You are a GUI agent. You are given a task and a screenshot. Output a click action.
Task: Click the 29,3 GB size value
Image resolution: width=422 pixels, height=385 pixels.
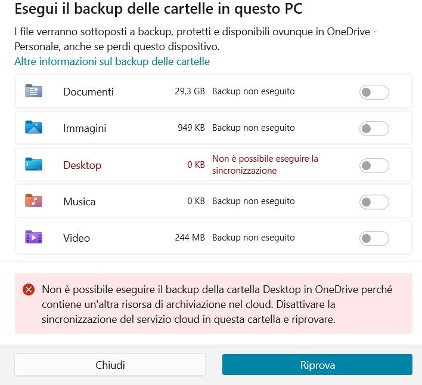[190, 91]
